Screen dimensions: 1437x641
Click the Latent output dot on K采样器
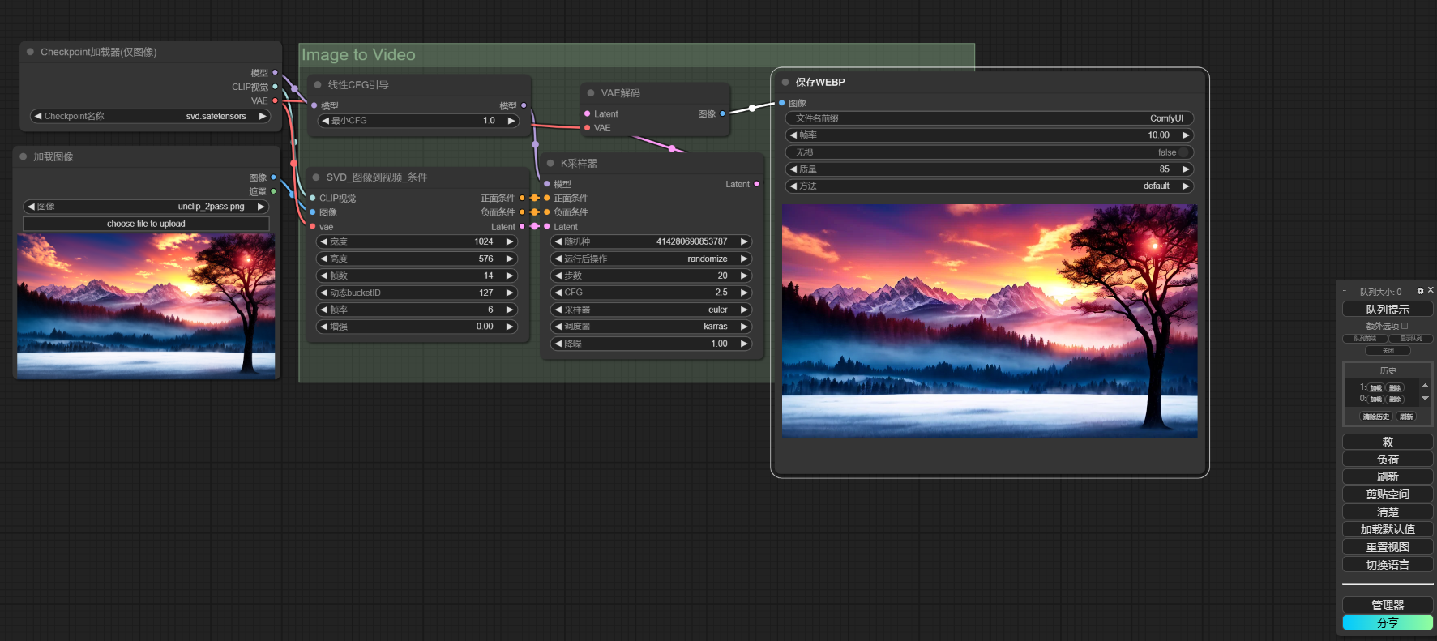[x=756, y=184]
